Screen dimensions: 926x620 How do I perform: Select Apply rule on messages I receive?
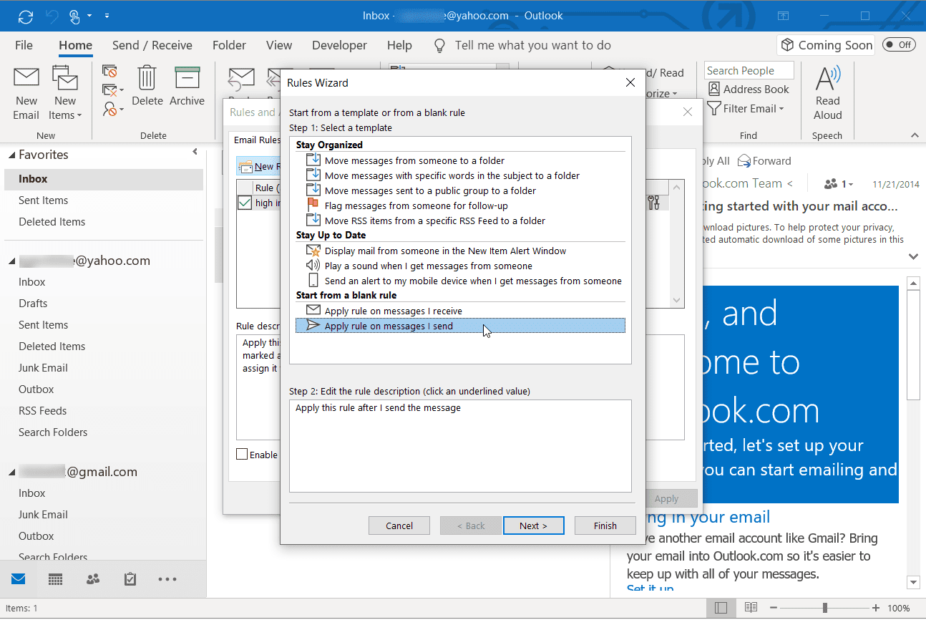461,311
